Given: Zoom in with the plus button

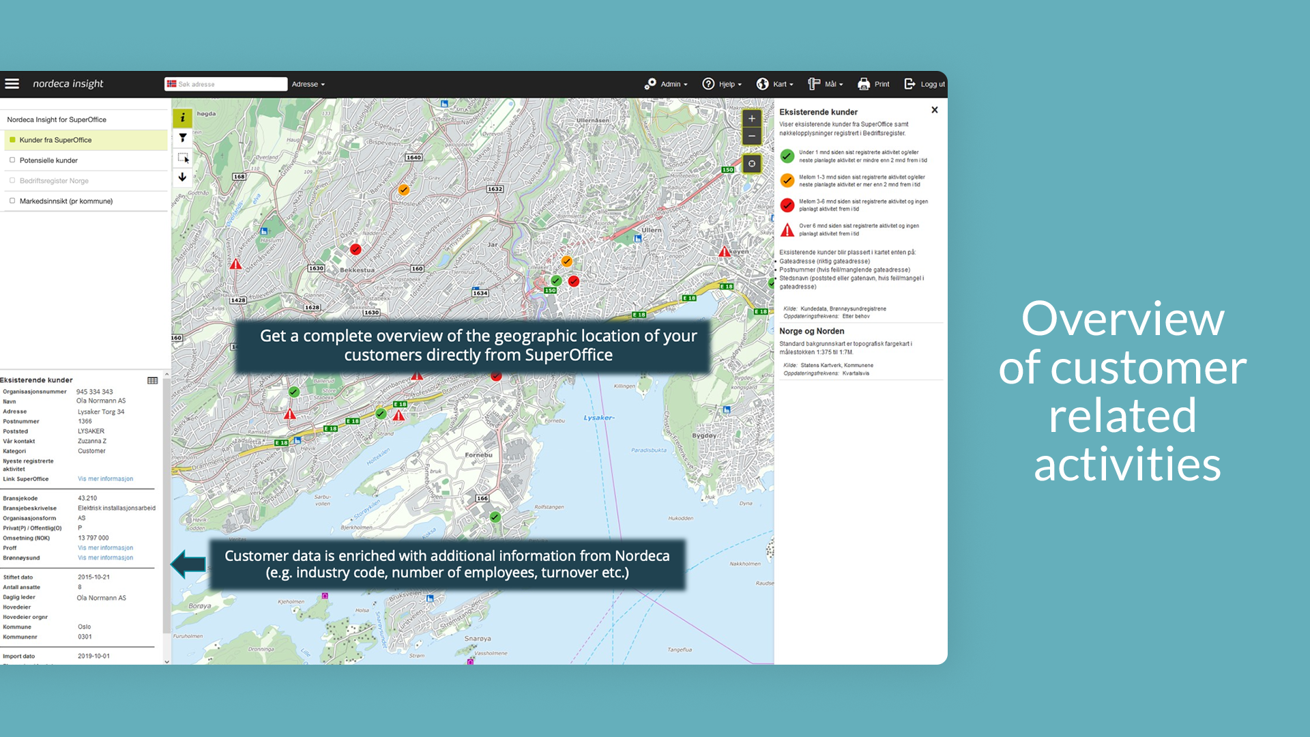Looking at the screenshot, I should click(751, 118).
